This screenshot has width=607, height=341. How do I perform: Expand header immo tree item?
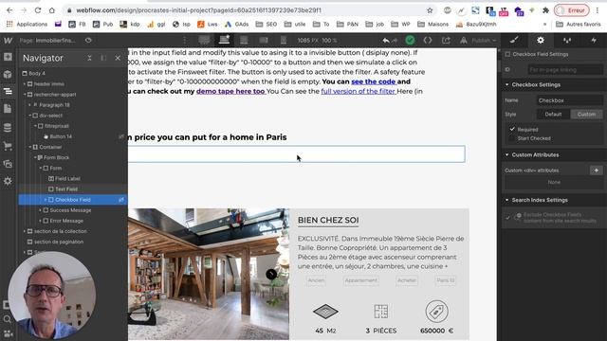click(25, 84)
